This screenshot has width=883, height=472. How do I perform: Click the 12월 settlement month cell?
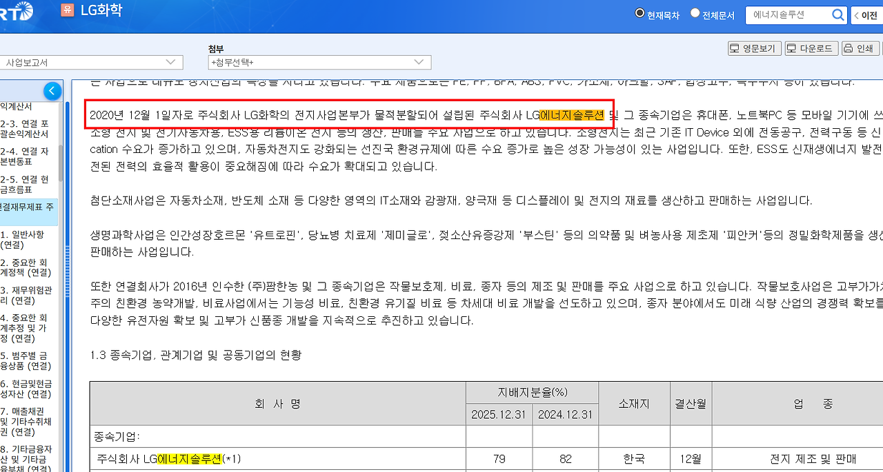(x=691, y=459)
